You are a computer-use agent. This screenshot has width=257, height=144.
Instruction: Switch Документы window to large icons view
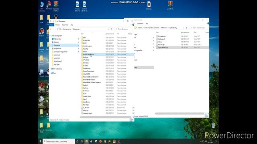(x=133, y=120)
